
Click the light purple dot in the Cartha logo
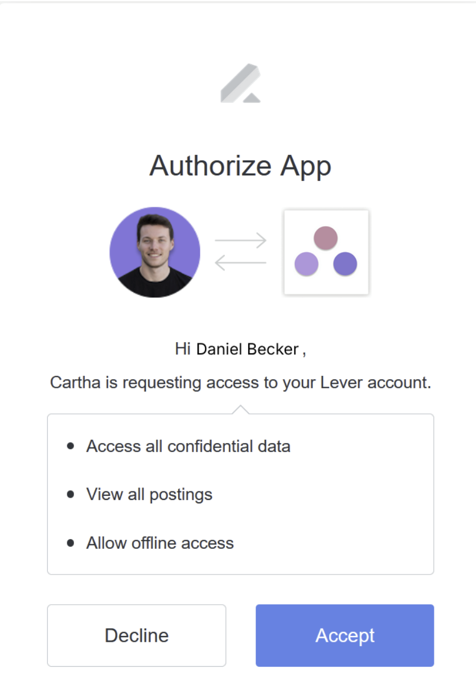(x=306, y=264)
